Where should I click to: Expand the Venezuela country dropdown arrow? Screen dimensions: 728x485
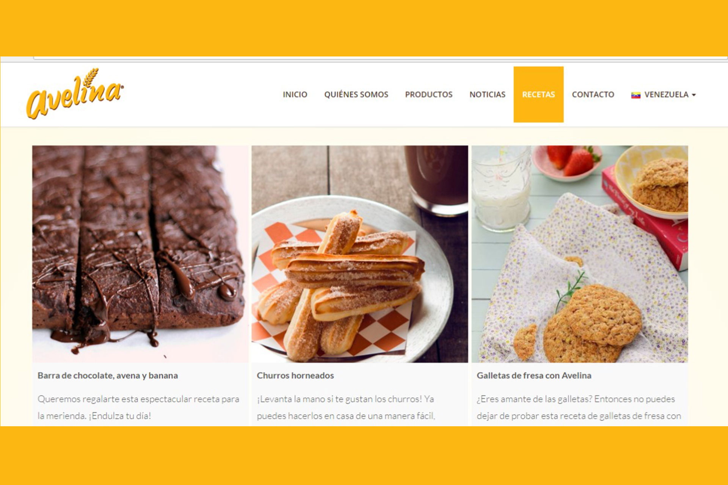693,95
